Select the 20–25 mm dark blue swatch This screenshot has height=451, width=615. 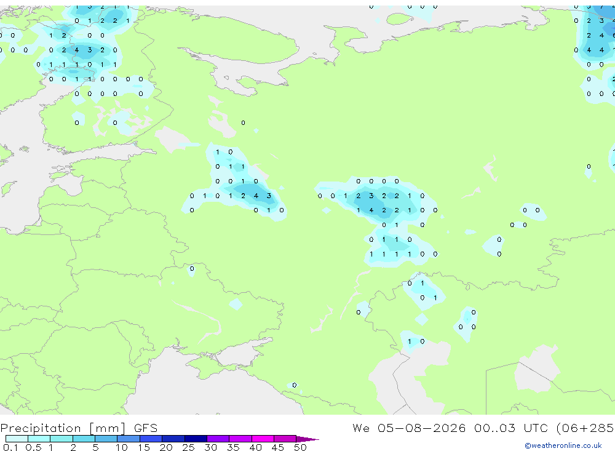click(173, 439)
